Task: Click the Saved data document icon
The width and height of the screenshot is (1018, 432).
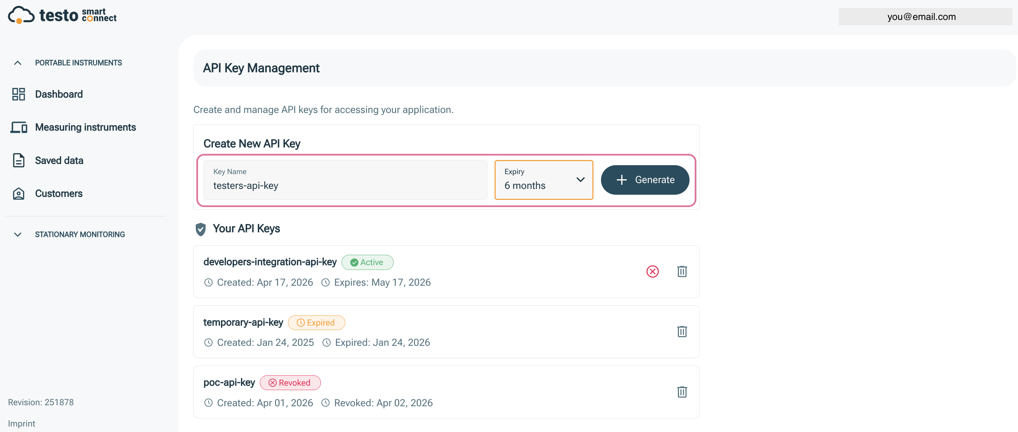Action: coord(18,160)
